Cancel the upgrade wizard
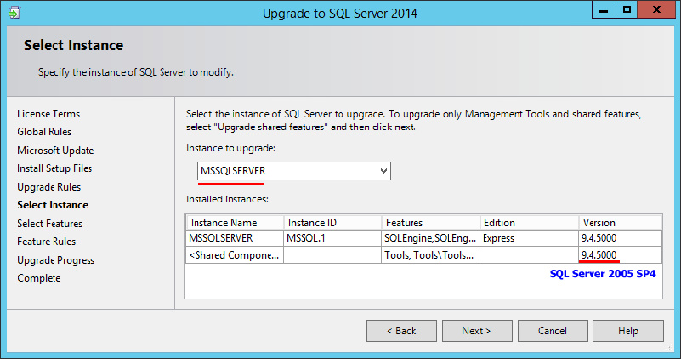The height and width of the screenshot is (359, 681). [553, 331]
